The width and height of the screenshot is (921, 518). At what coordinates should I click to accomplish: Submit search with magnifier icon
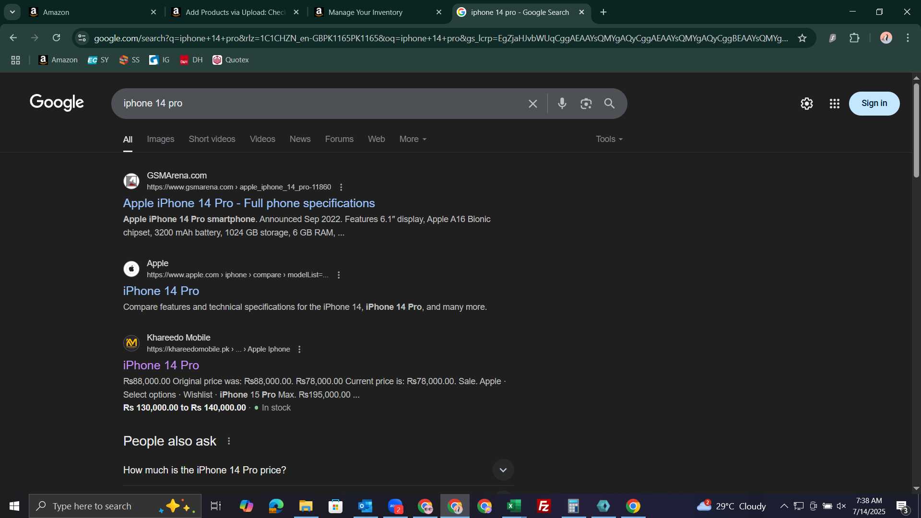(x=609, y=104)
